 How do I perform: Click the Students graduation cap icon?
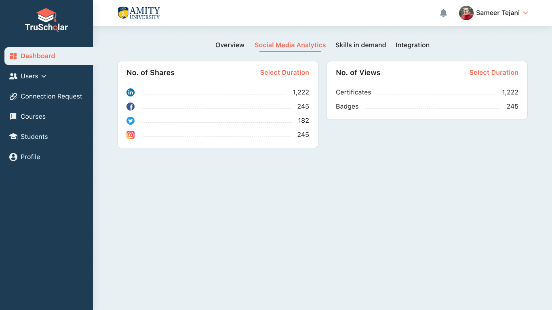click(x=13, y=137)
